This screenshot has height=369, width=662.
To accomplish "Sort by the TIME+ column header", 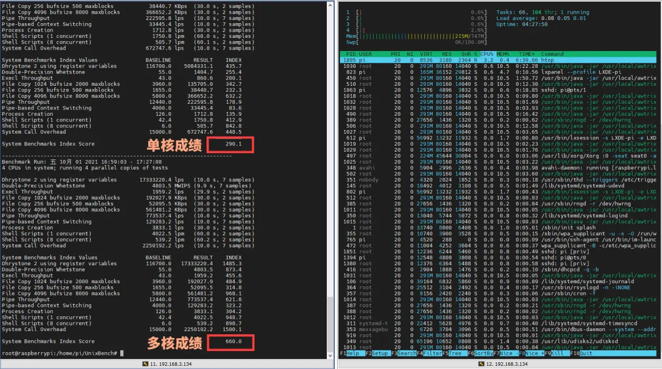I will 527,54.
